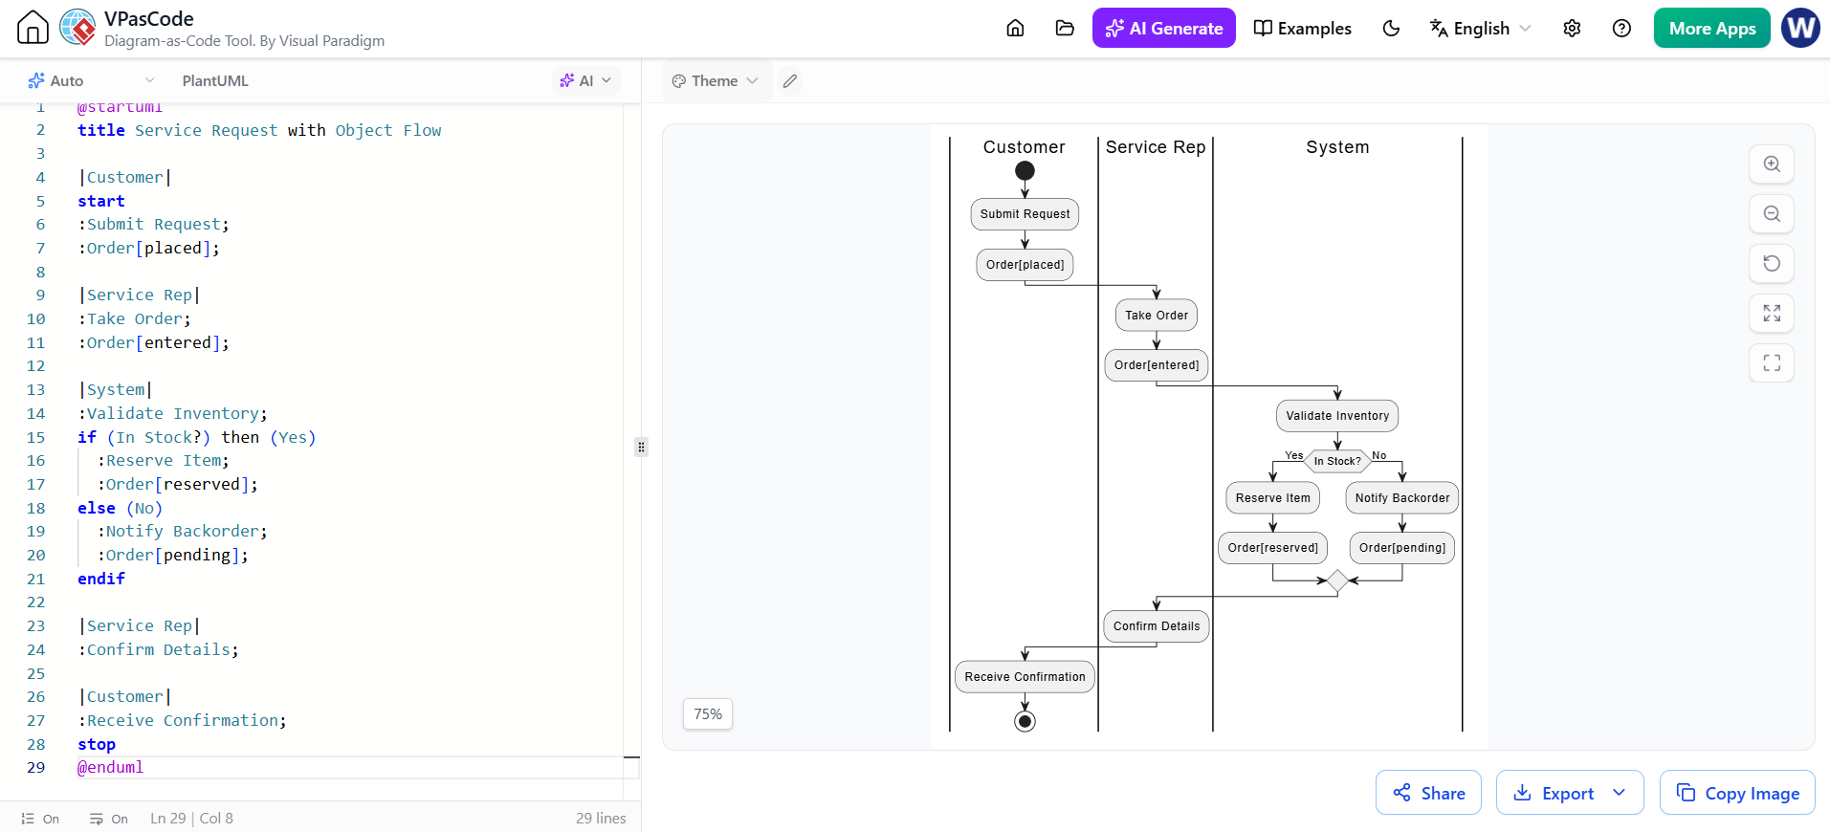Expand diagram with fit-to-screen arrows icon

[1772, 313]
